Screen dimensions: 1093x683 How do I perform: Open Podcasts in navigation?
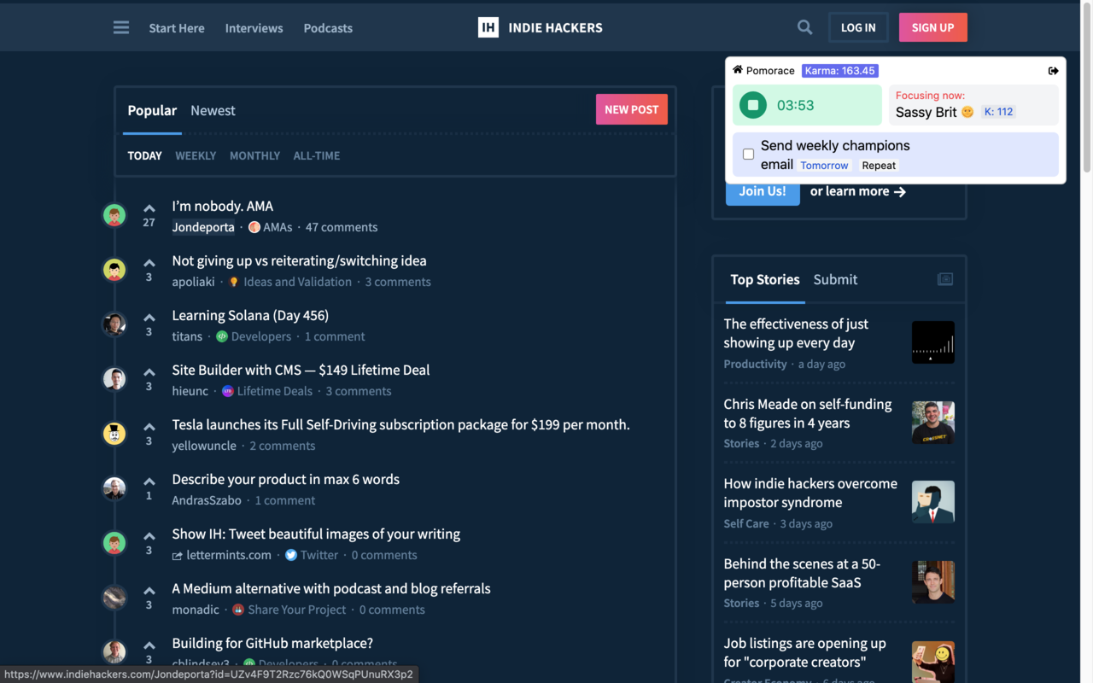point(328,28)
